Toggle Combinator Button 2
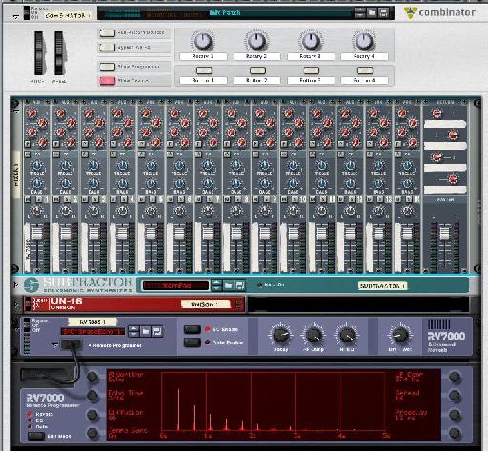 257,71
